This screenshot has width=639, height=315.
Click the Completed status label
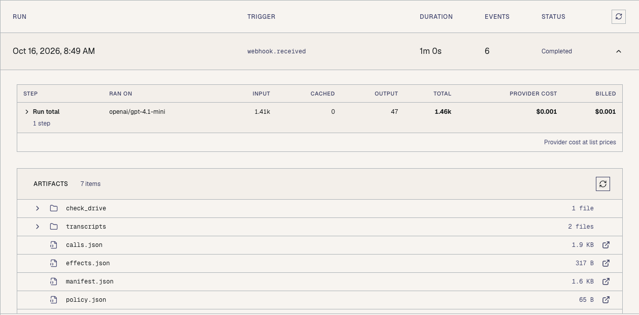[x=557, y=51]
